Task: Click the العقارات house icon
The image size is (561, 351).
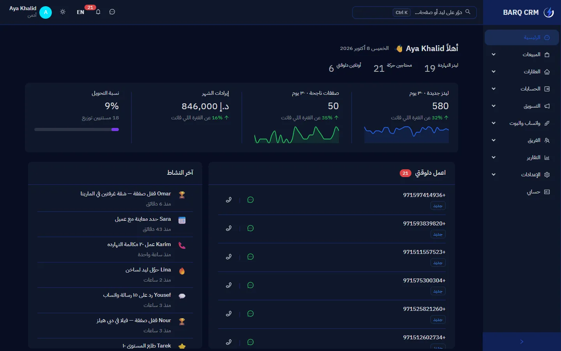Action: [x=547, y=72]
